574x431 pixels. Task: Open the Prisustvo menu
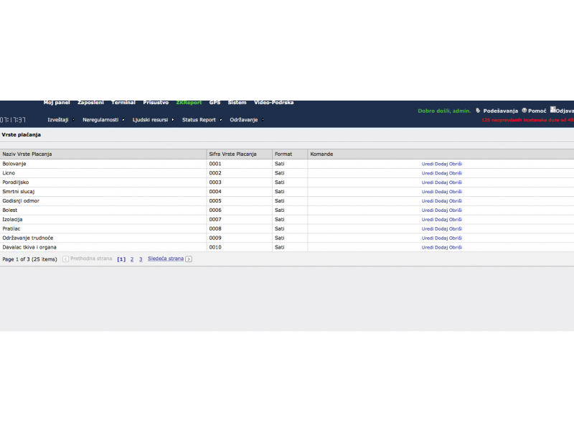point(156,103)
